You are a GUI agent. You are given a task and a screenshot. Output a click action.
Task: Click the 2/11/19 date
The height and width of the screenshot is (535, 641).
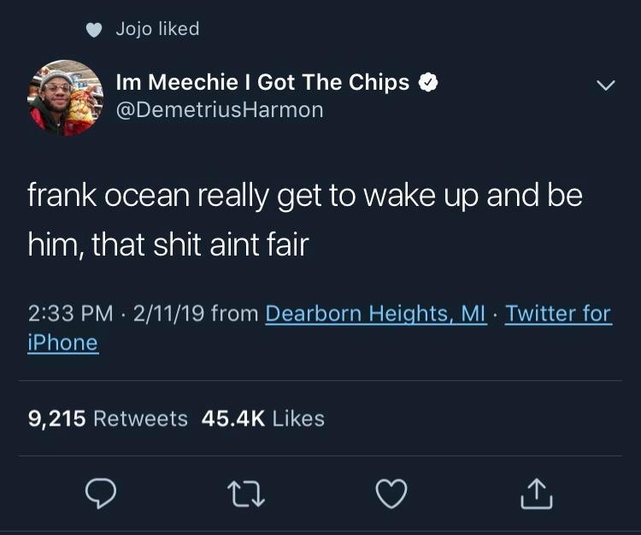tap(168, 314)
